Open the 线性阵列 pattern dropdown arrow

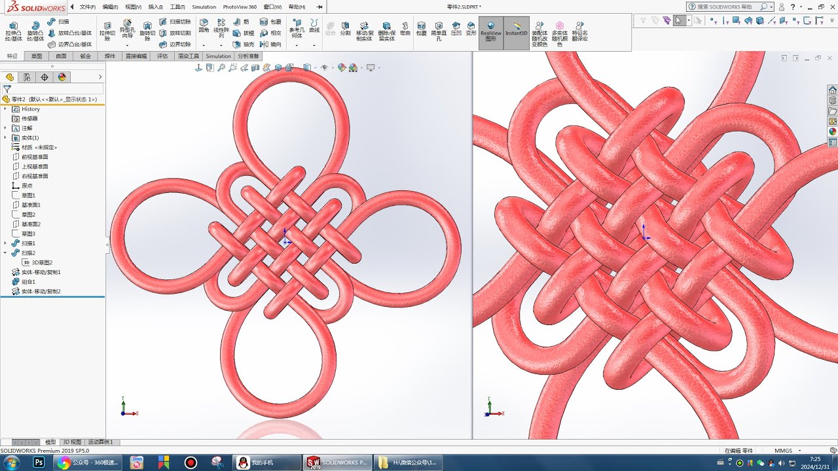point(221,45)
